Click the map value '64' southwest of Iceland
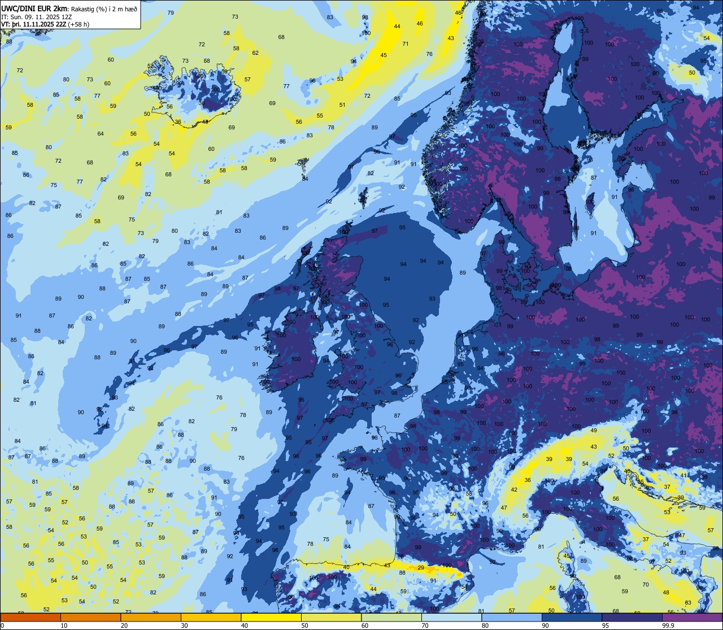Viewport: 723px width, 630px height. (x=101, y=133)
